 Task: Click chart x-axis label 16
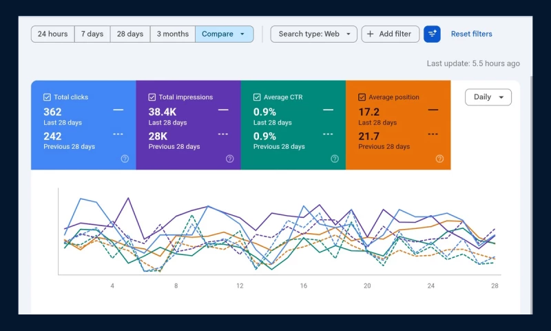pos(304,286)
